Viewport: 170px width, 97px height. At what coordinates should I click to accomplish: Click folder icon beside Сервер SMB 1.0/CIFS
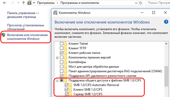point(70,94)
